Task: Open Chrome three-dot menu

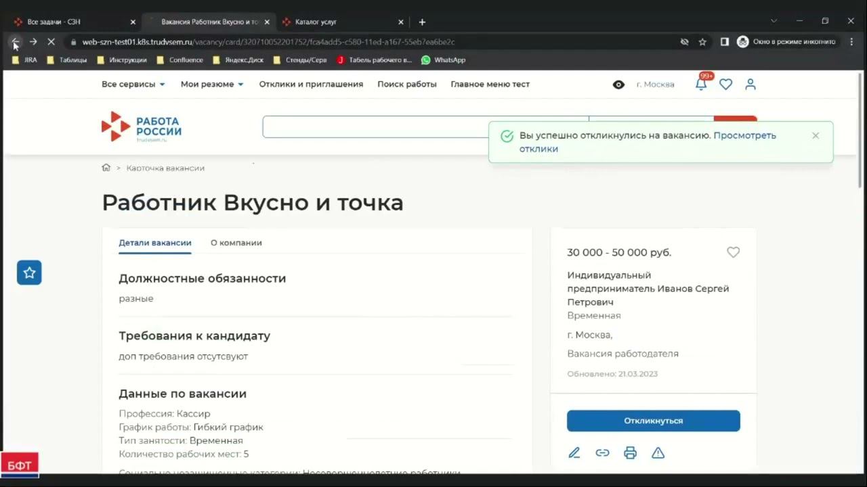Action: tap(851, 42)
